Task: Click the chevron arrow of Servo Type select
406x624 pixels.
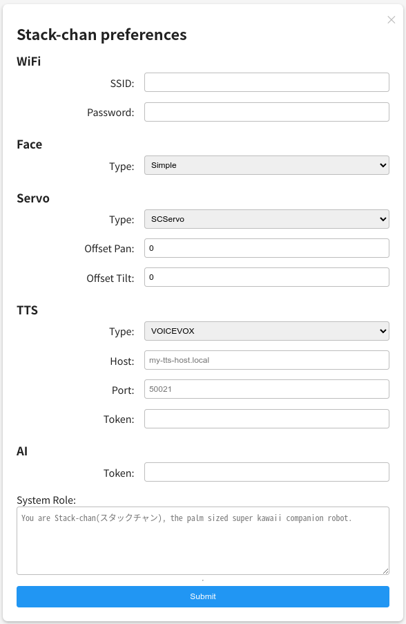Action: (383, 219)
